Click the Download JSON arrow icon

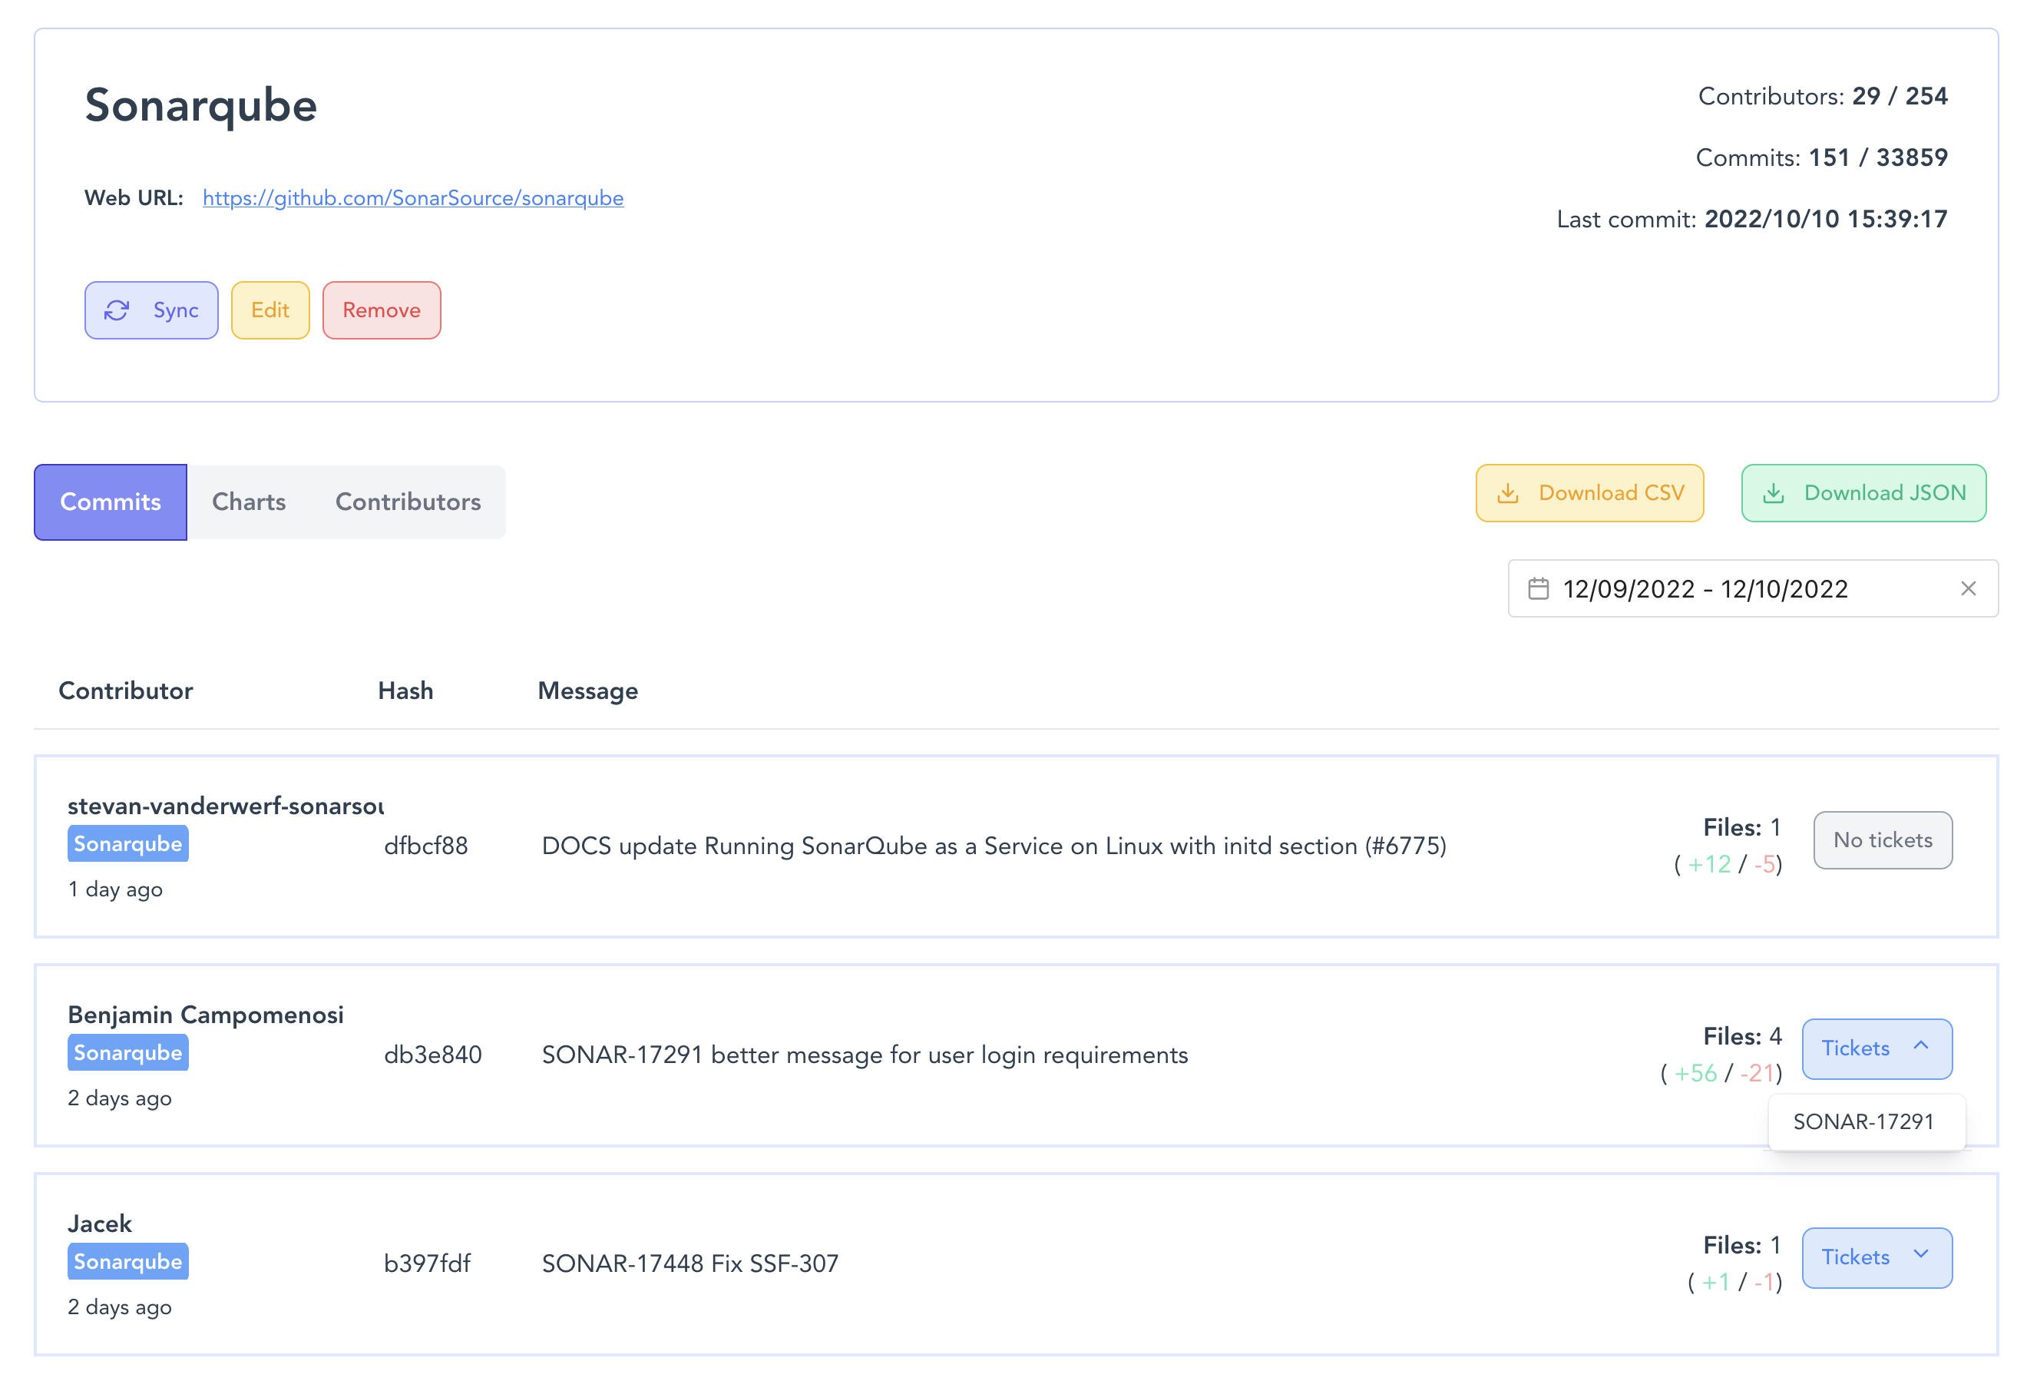(x=1773, y=494)
